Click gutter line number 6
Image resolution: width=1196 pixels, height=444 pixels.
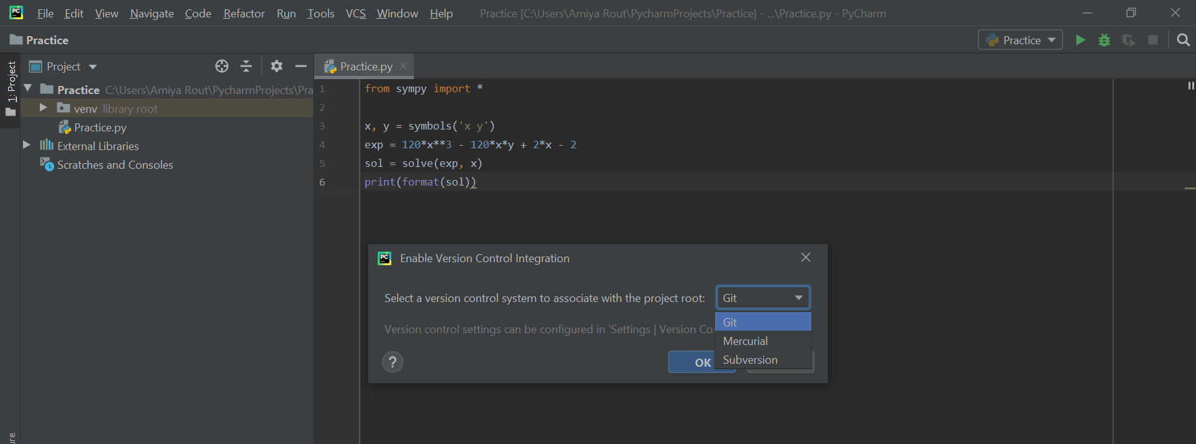coord(322,182)
